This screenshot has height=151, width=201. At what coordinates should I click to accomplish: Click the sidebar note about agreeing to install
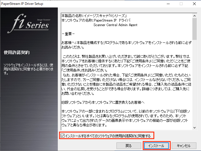point(28,69)
